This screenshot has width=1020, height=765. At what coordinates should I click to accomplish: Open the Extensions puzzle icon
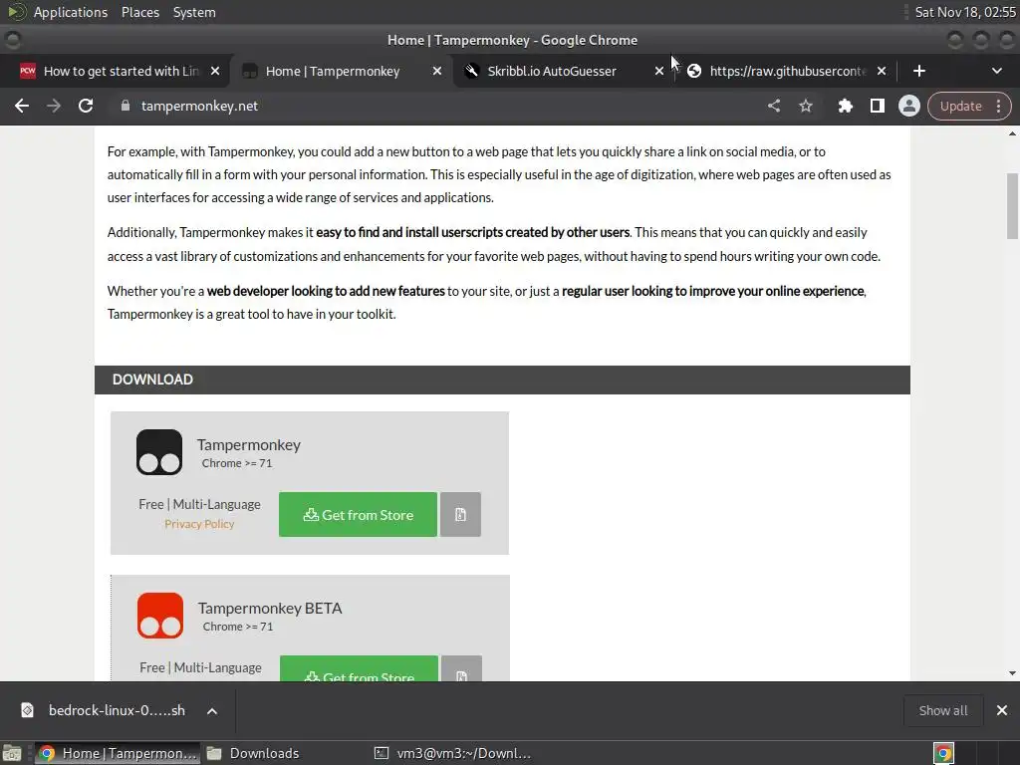(845, 106)
